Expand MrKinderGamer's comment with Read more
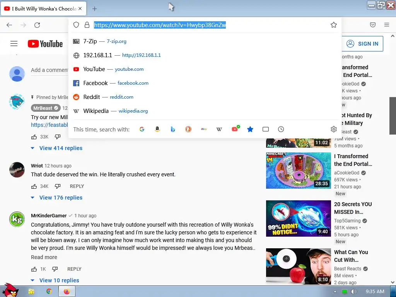This screenshot has height=297, width=396. pyautogui.click(x=44, y=257)
